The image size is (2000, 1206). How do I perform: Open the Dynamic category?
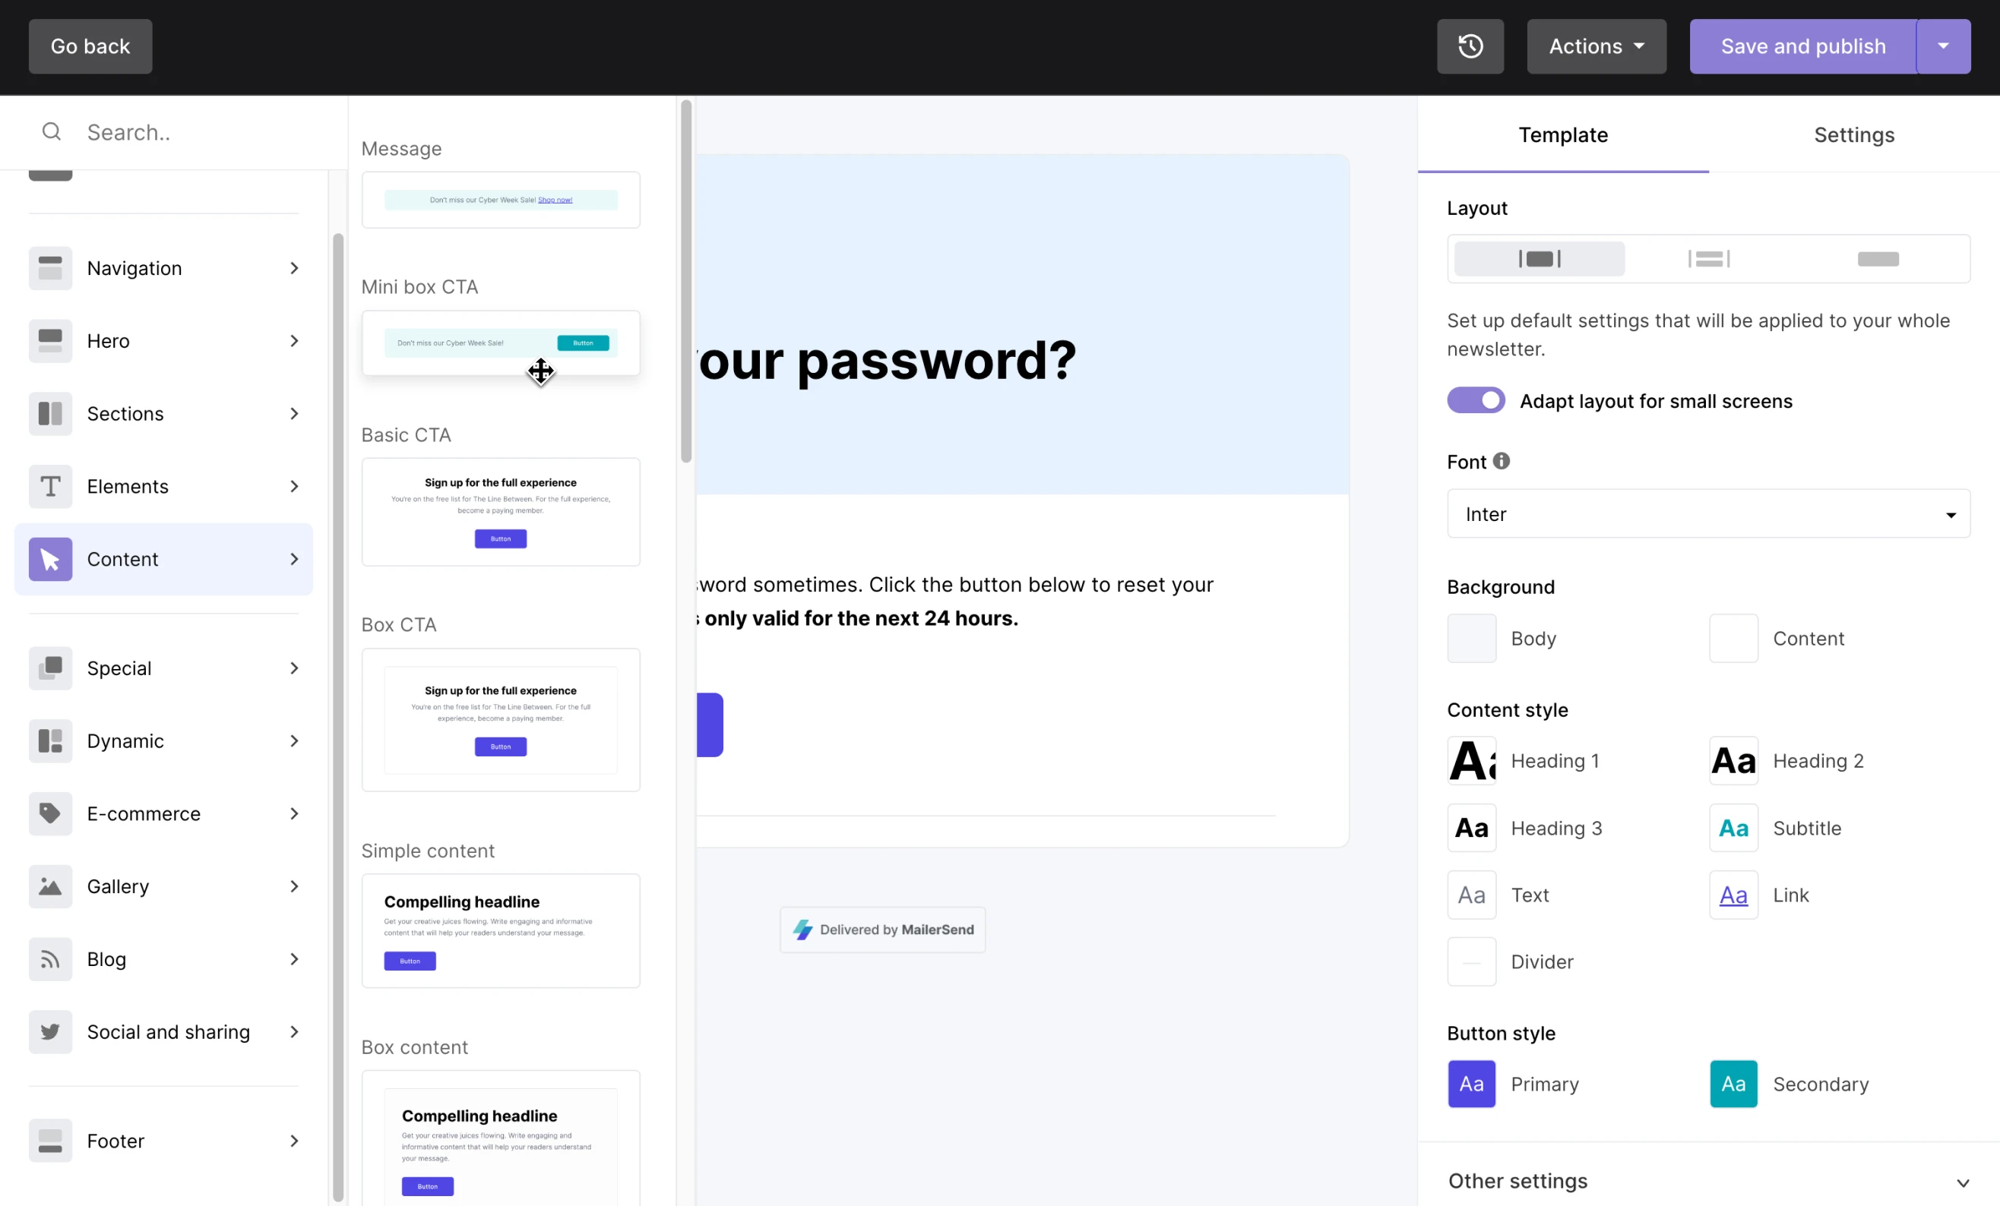pos(163,741)
